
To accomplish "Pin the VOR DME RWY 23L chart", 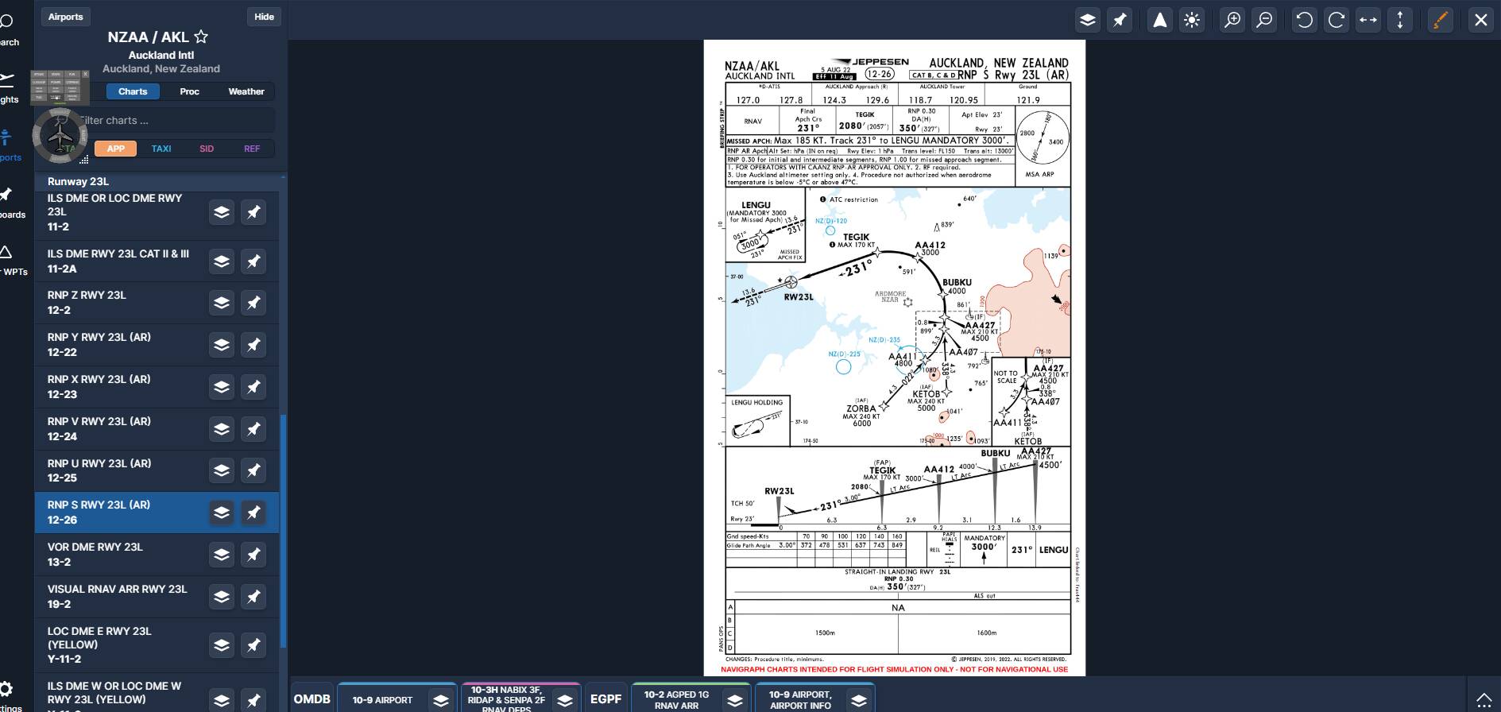I will (x=253, y=555).
